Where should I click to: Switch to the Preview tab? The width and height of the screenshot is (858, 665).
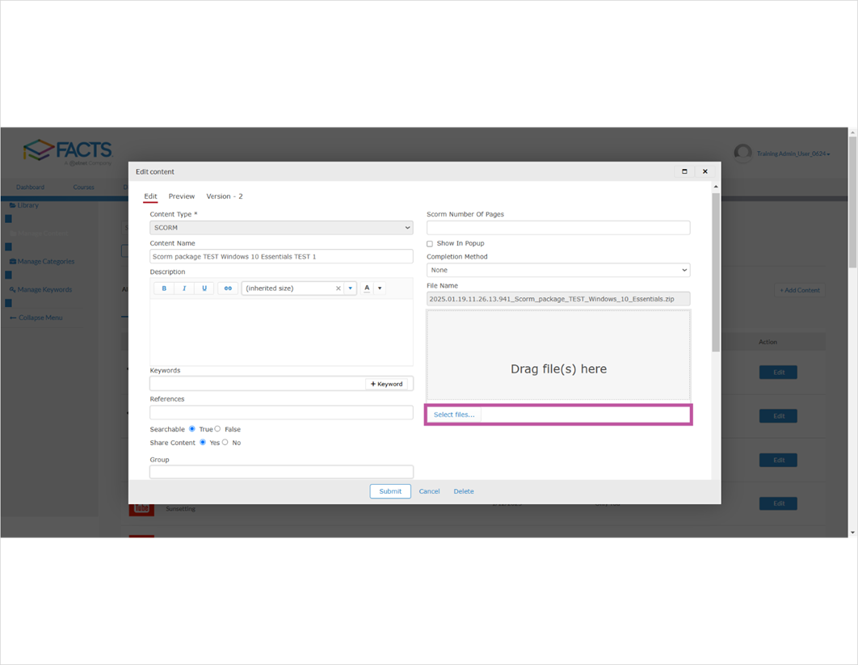point(182,196)
